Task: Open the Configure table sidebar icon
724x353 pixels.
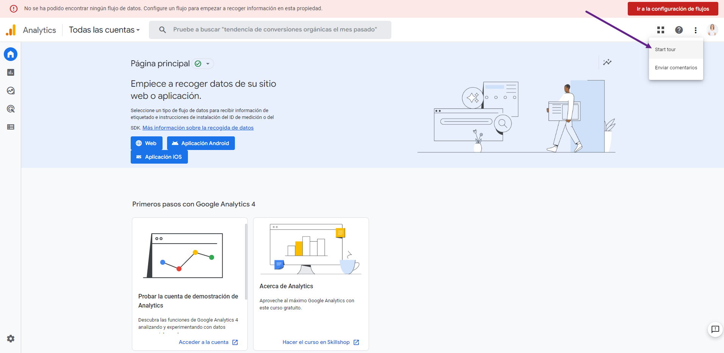Action: coord(11,127)
